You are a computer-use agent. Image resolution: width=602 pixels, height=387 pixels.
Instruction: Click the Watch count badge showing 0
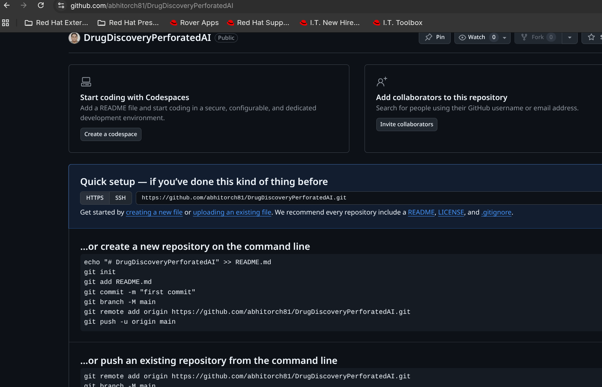[x=494, y=37]
